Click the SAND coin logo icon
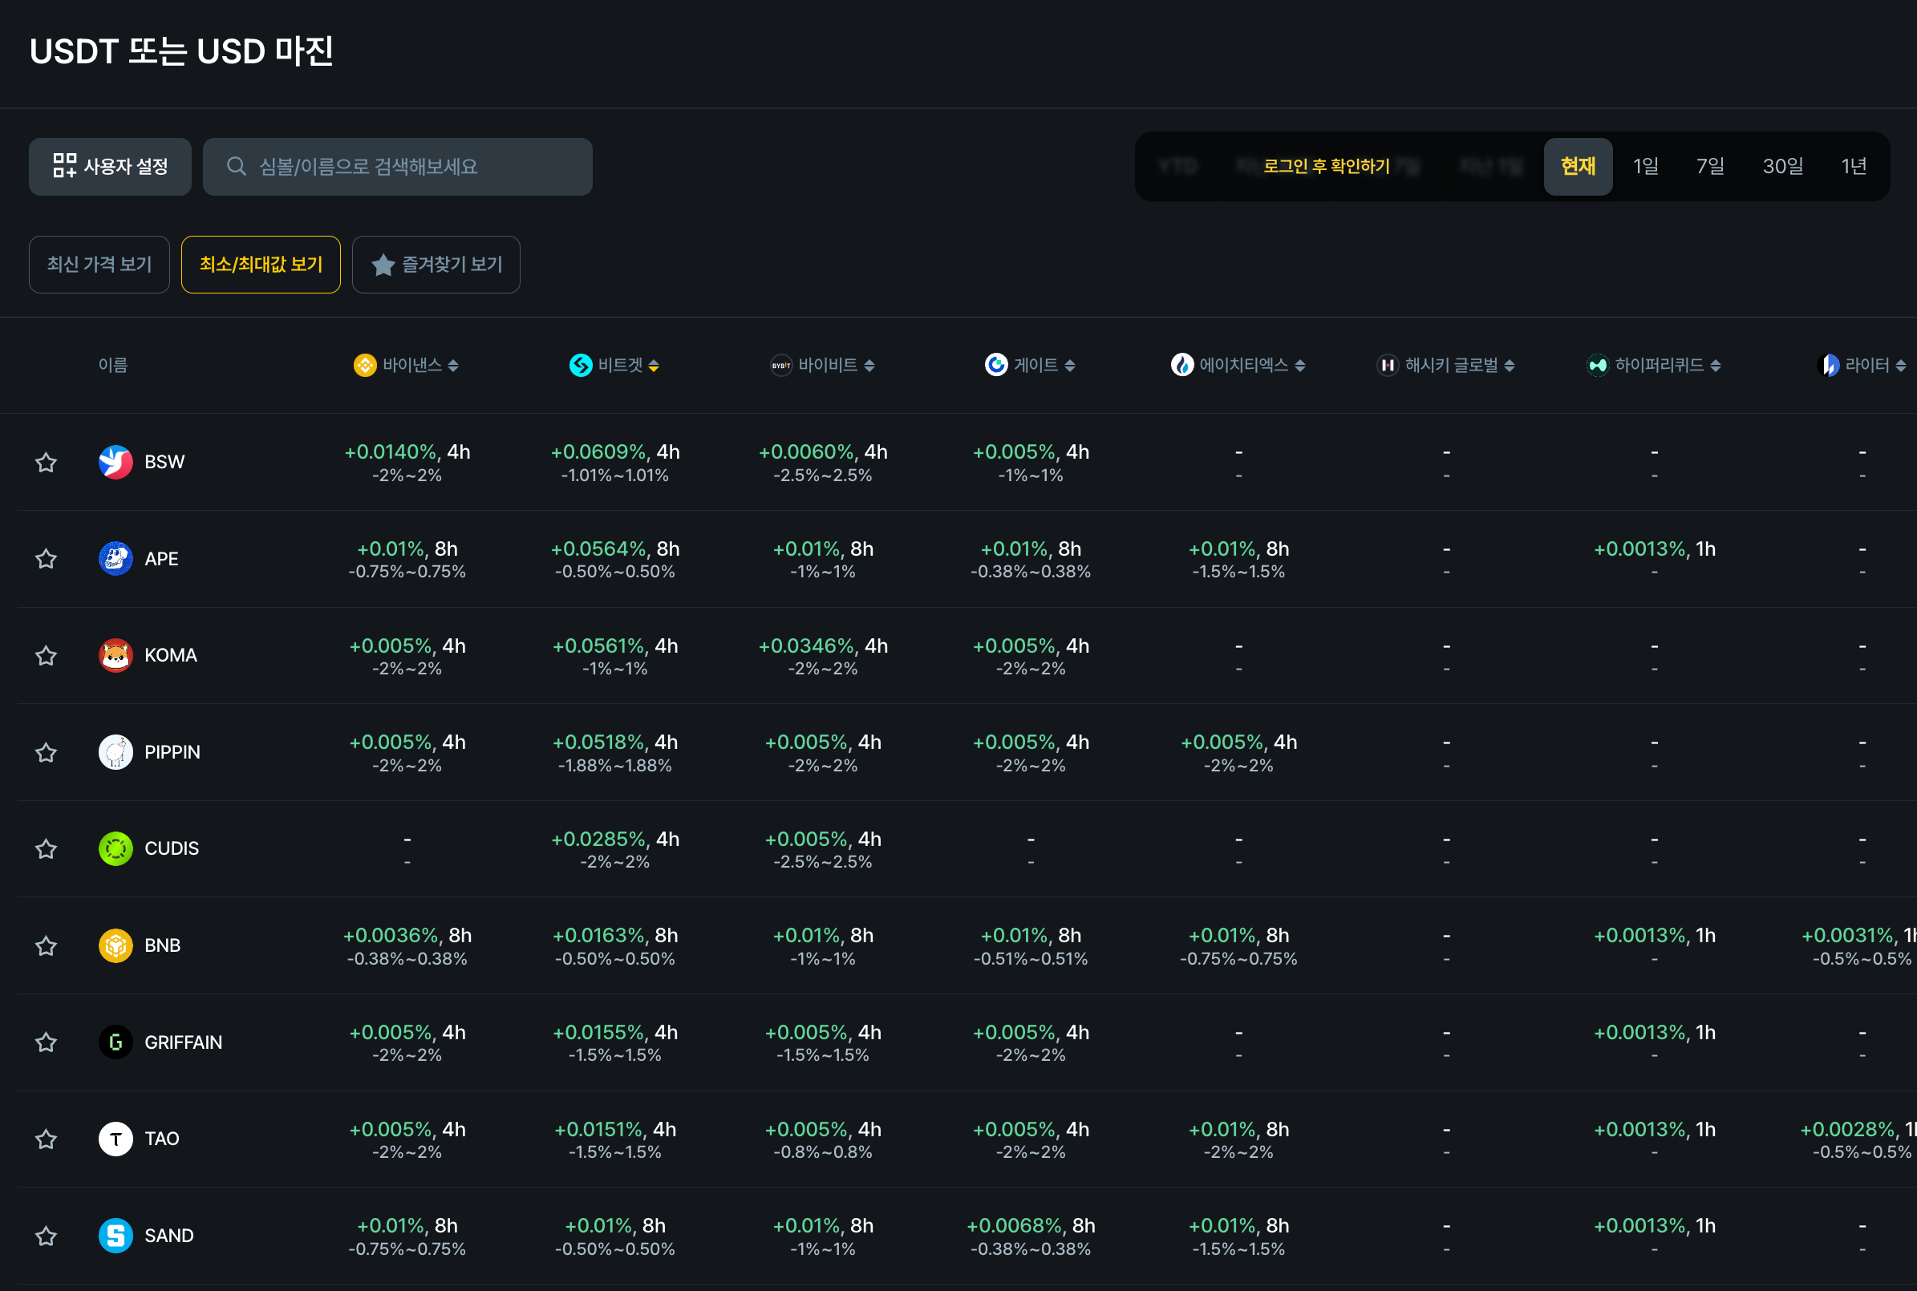Image resolution: width=1917 pixels, height=1291 pixels. coord(116,1236)
